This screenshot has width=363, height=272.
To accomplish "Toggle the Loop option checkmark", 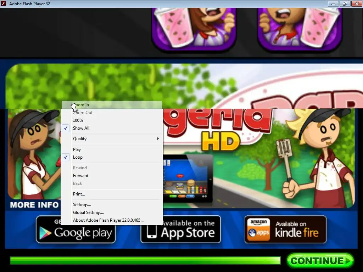I will [112, 157].
